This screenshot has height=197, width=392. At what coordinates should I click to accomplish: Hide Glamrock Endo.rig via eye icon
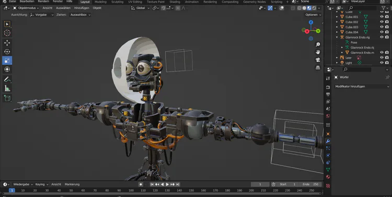(382, 37)
